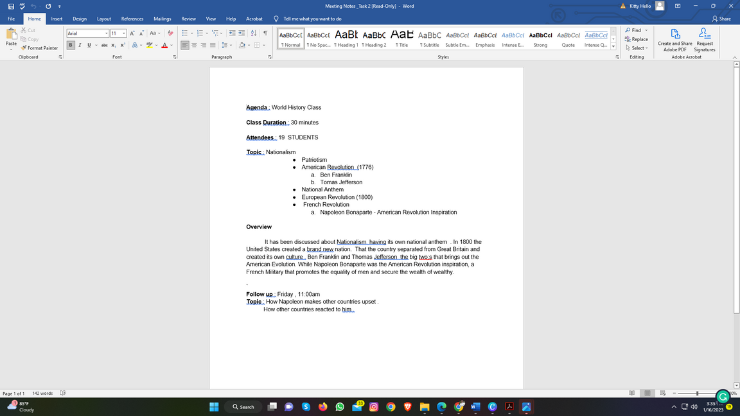Click the Share button
The height and width of the screenshot is (416, 740).
(721, 19)
